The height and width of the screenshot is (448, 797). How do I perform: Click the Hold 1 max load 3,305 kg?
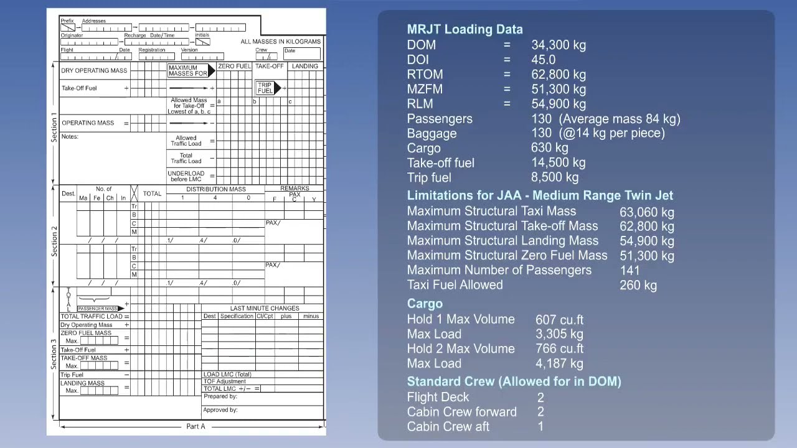560,334
